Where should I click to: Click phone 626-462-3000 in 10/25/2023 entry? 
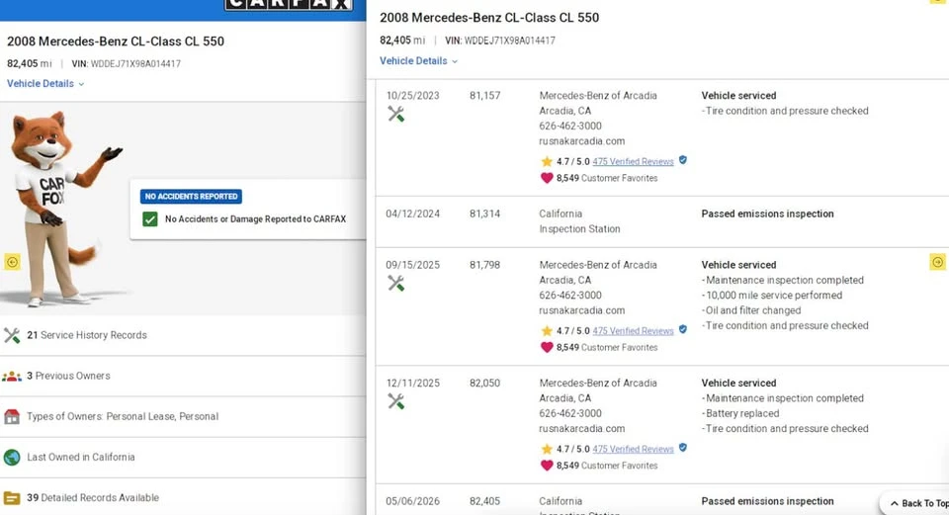570,126
